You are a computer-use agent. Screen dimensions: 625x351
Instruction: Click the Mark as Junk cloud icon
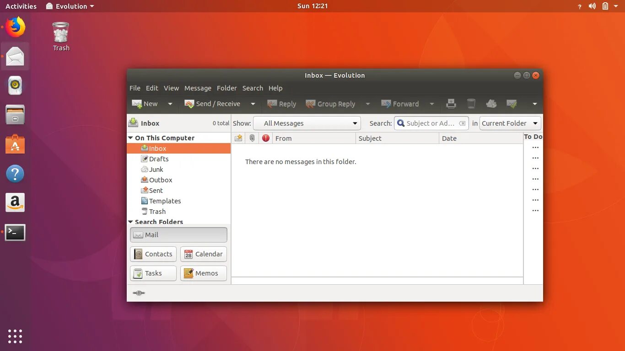point(491,104)
